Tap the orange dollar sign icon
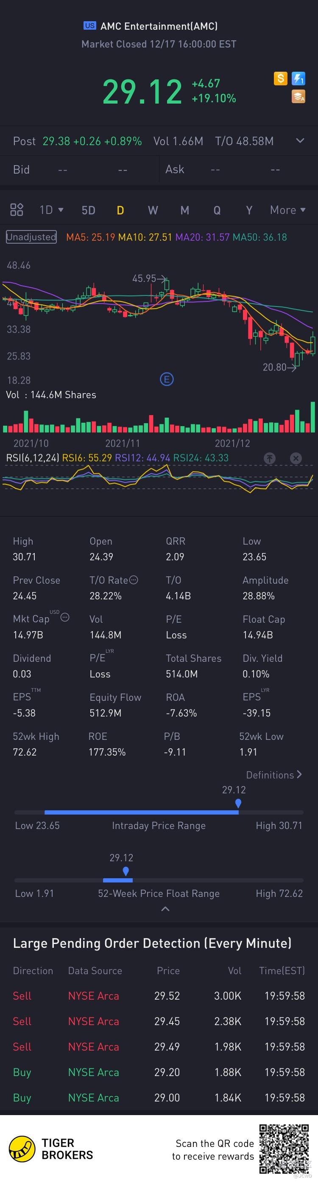Viewport: 318px width, 1183px height. (280, 79)
